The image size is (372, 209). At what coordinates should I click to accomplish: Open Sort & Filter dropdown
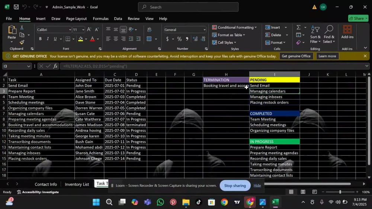tap(315, 35)
